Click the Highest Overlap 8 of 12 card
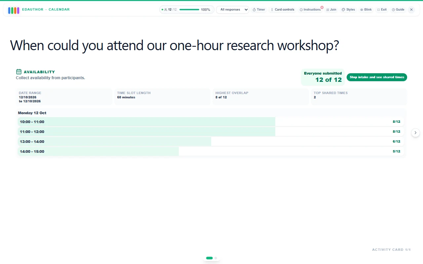 [260, 97]
